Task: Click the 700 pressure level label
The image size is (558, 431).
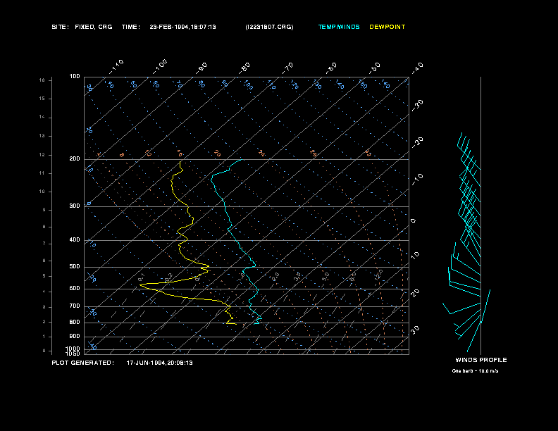Action: click(75, 306)
